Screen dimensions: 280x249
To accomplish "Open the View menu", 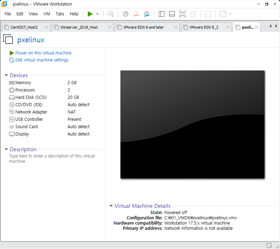I will [x=33, y=14].
